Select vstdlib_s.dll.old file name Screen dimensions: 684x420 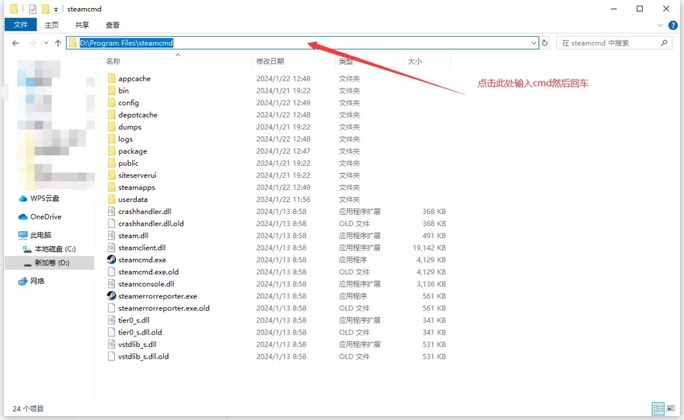tap(144, 356)
